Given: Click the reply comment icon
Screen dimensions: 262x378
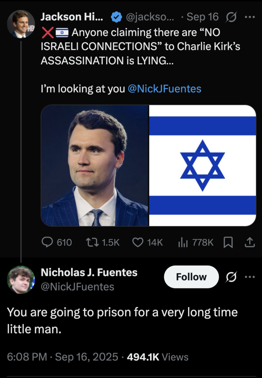Looking at the screenshot, I should click(46, 242).
